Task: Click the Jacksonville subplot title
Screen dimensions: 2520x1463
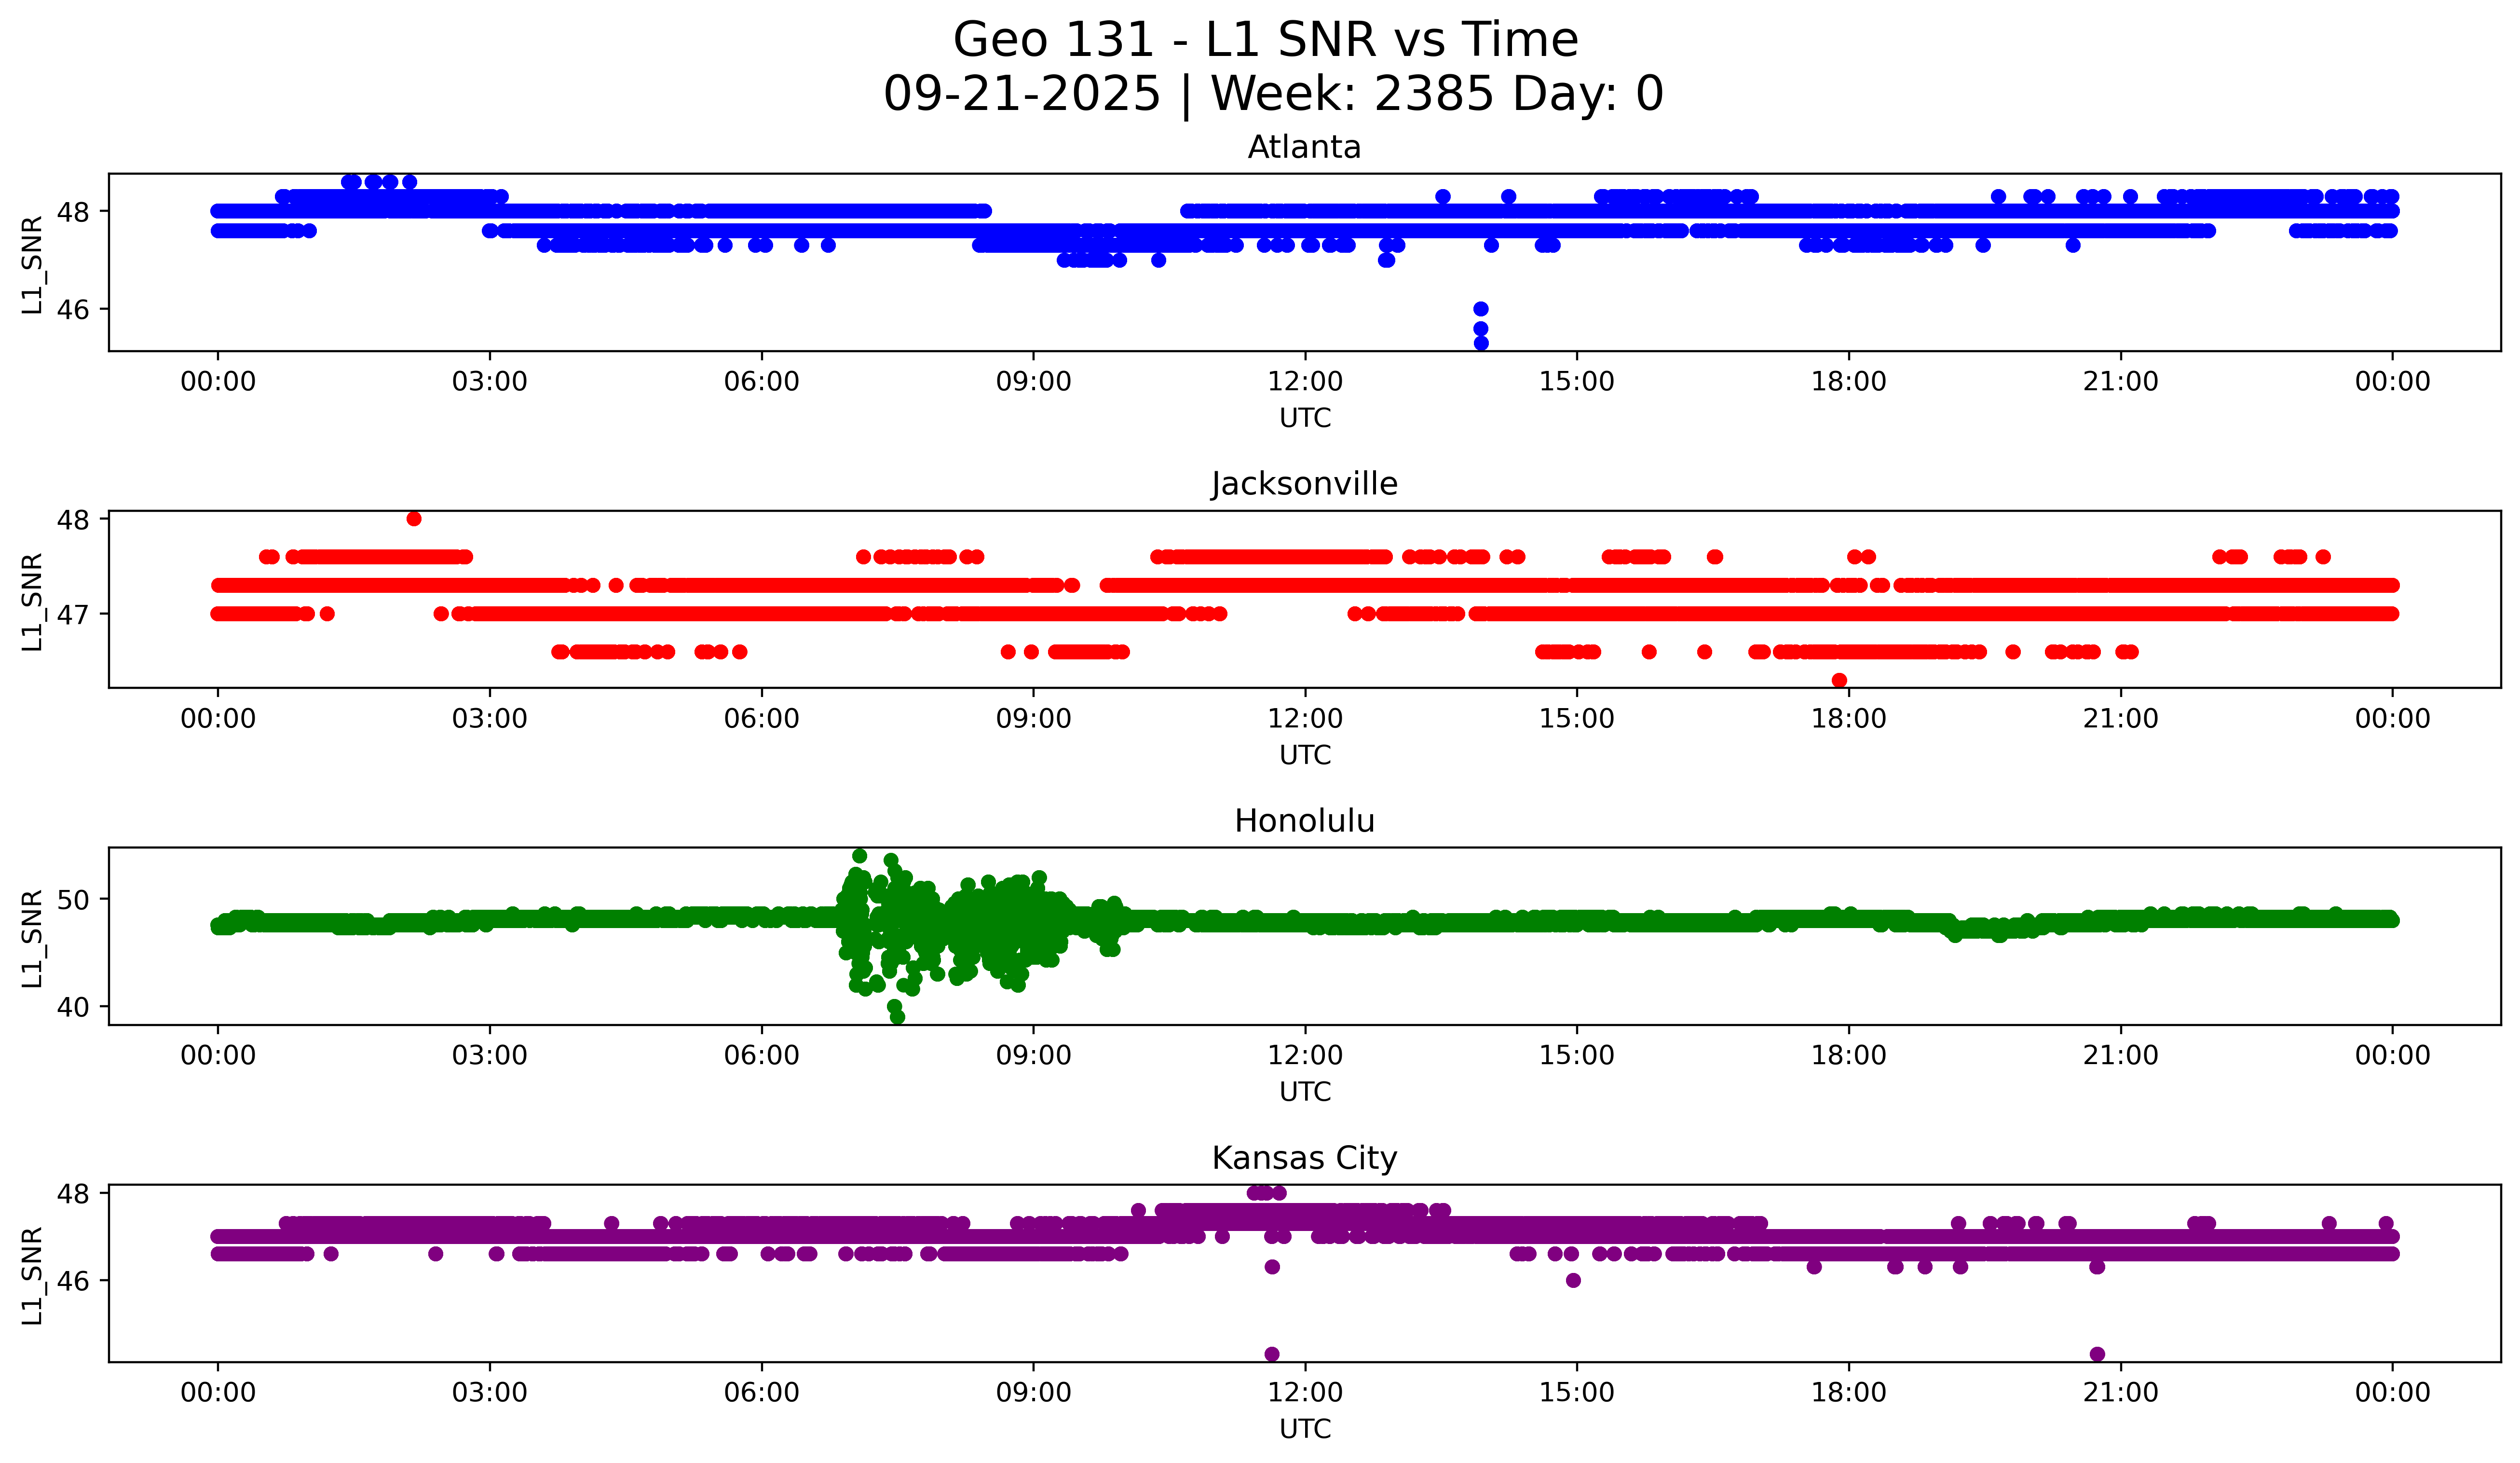Action: [x=1304, y=484]
